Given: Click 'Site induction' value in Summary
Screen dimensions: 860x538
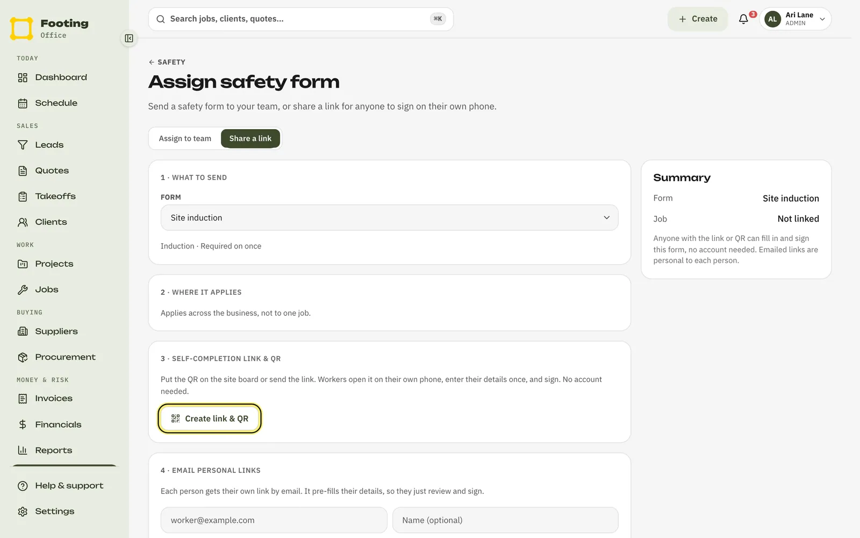Looking at the screenshot, I should 791,199.
